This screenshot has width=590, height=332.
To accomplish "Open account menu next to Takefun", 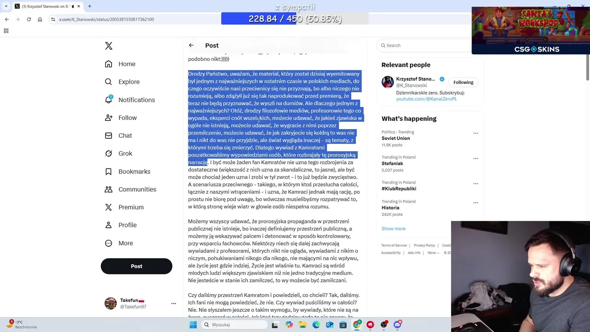I will click(x=174, y=303).
